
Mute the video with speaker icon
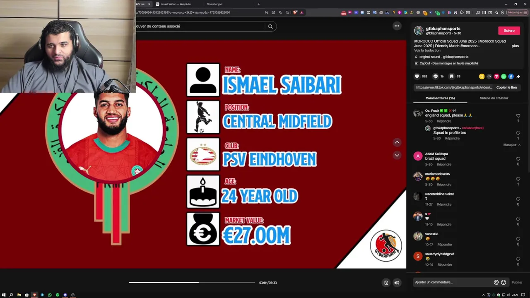click(397, 283)
